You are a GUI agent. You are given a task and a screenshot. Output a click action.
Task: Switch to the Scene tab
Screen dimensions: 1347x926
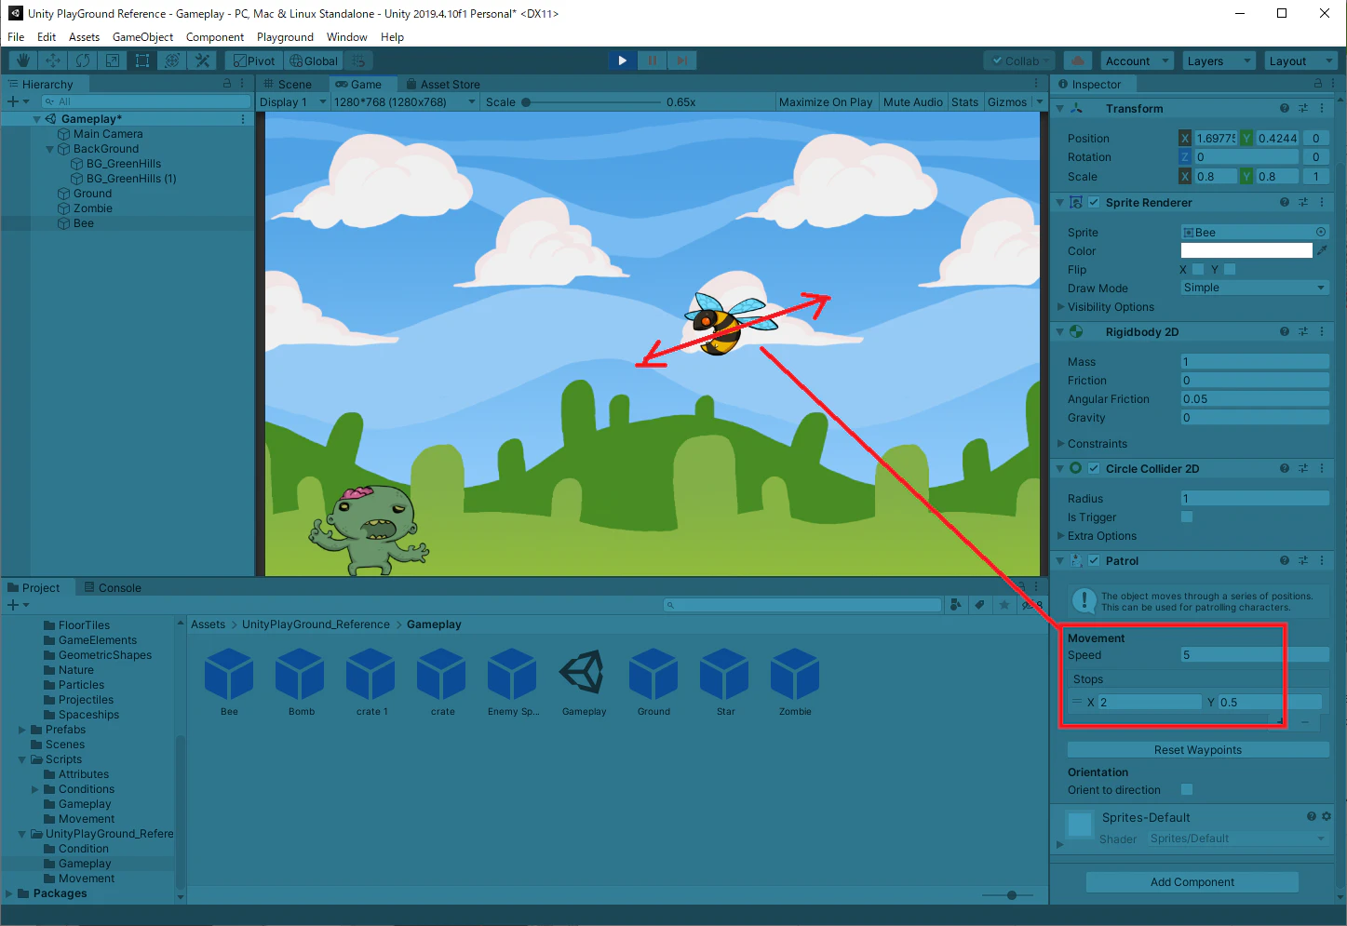tap(288, 84)
